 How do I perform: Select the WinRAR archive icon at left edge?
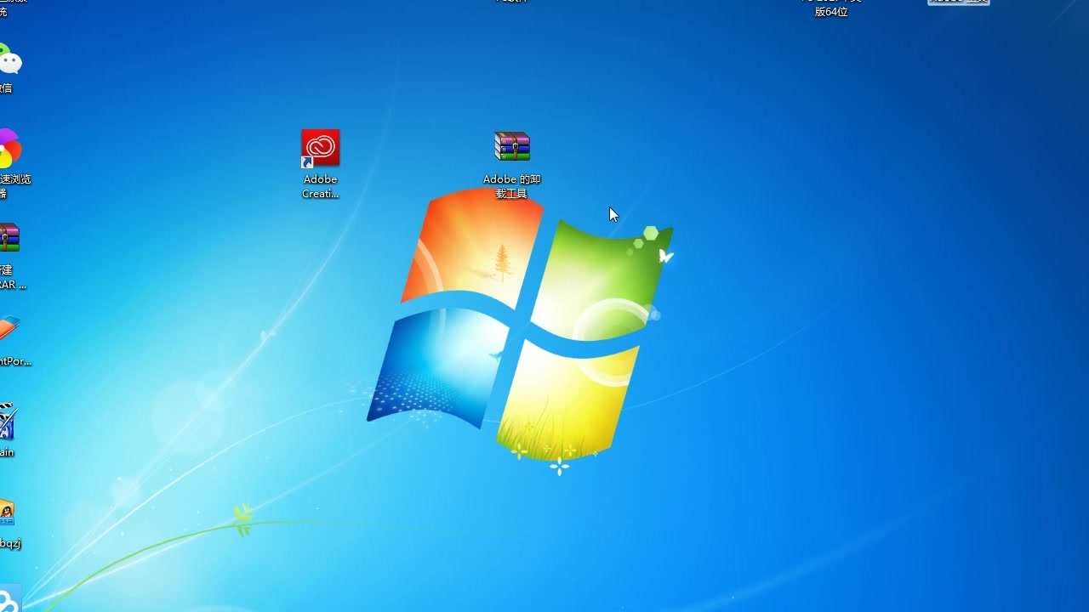tap(9, 238)
